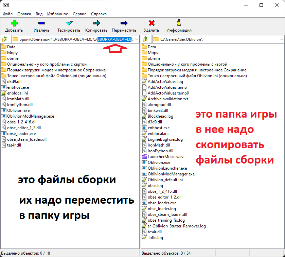Image resolution: width=285 pixels, height=257 pixels.
Task: Expand the right panel path dropdown
Action: [281, 39]
